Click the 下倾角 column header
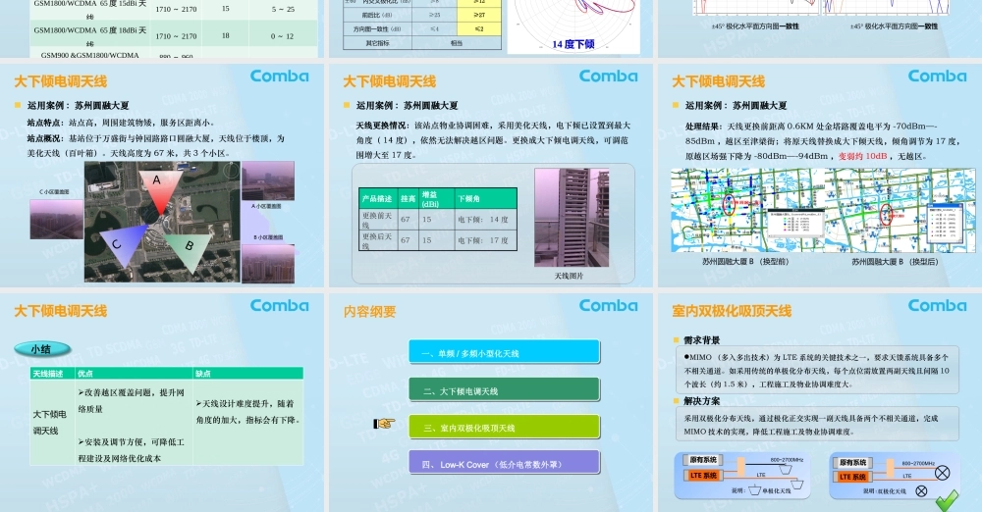 [x=485, y=198]
